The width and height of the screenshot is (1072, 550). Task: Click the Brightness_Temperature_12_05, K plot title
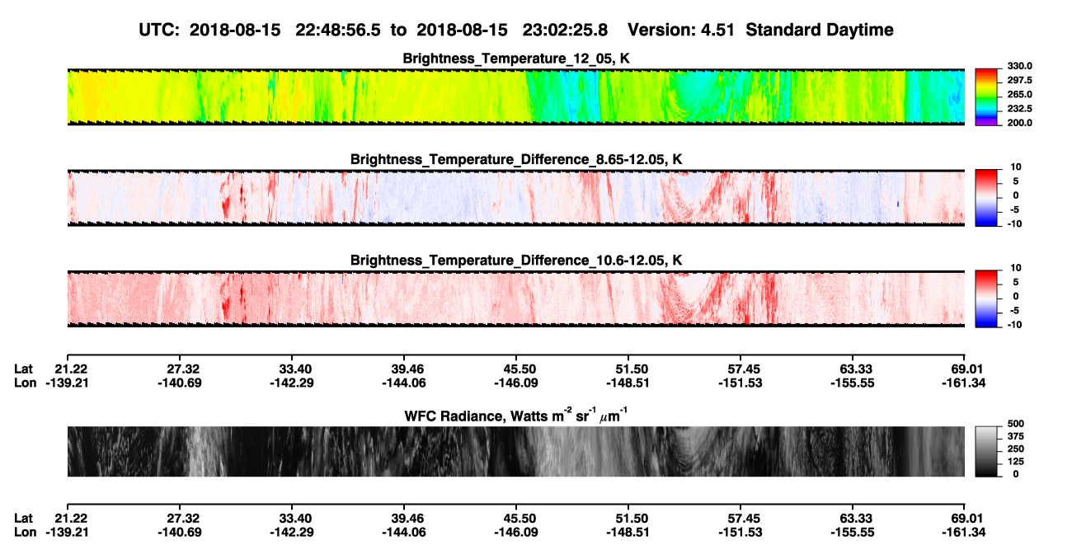(x=516, y=58)
